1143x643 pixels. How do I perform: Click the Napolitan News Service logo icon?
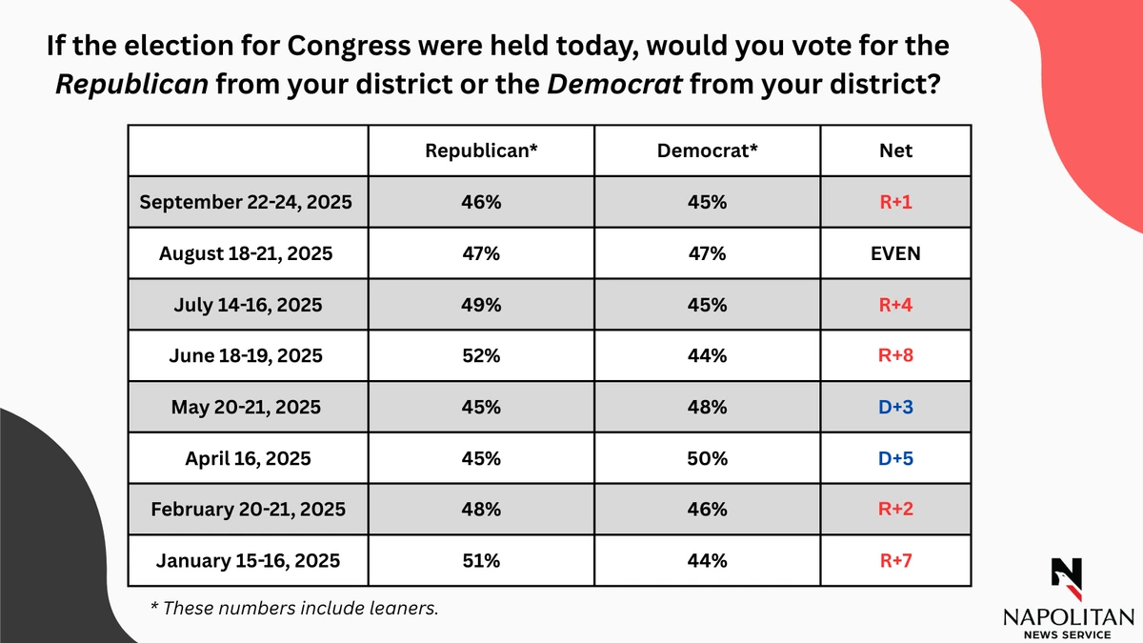coord(1067,574)
